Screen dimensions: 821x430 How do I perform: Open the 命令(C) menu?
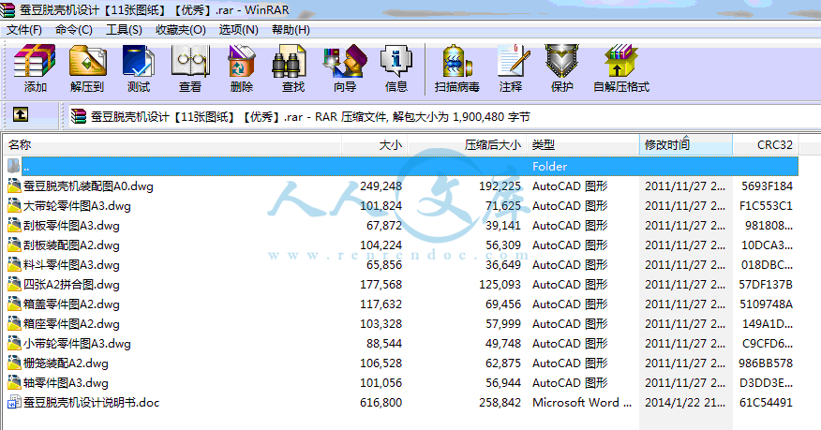74,30
